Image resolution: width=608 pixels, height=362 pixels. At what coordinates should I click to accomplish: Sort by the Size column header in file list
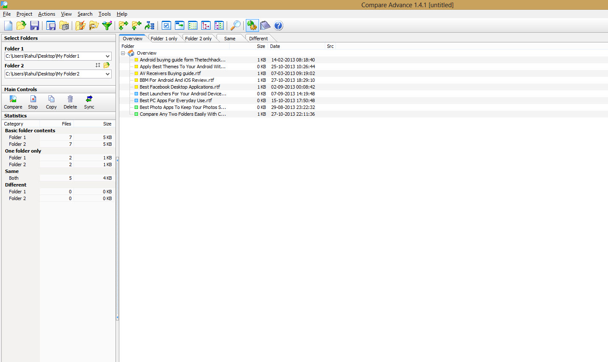click(248, 46)
